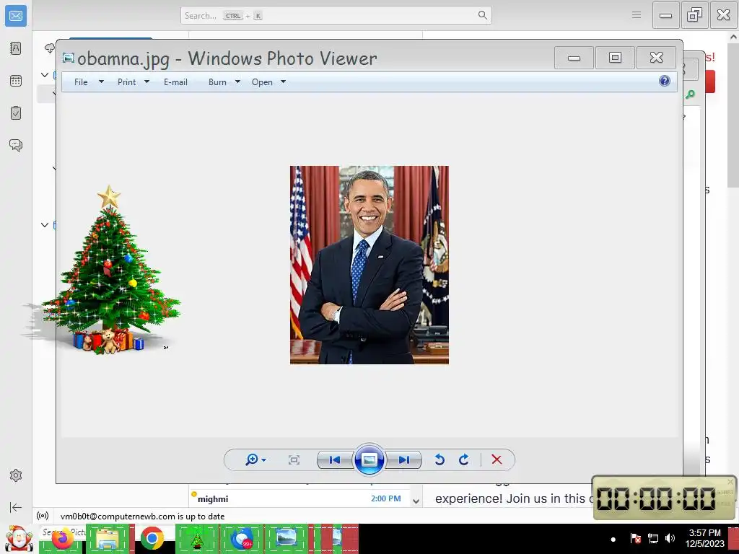This screenshot has height=554, width=739.
Task: Click the white dot tray icon
Action: [613, 540]
